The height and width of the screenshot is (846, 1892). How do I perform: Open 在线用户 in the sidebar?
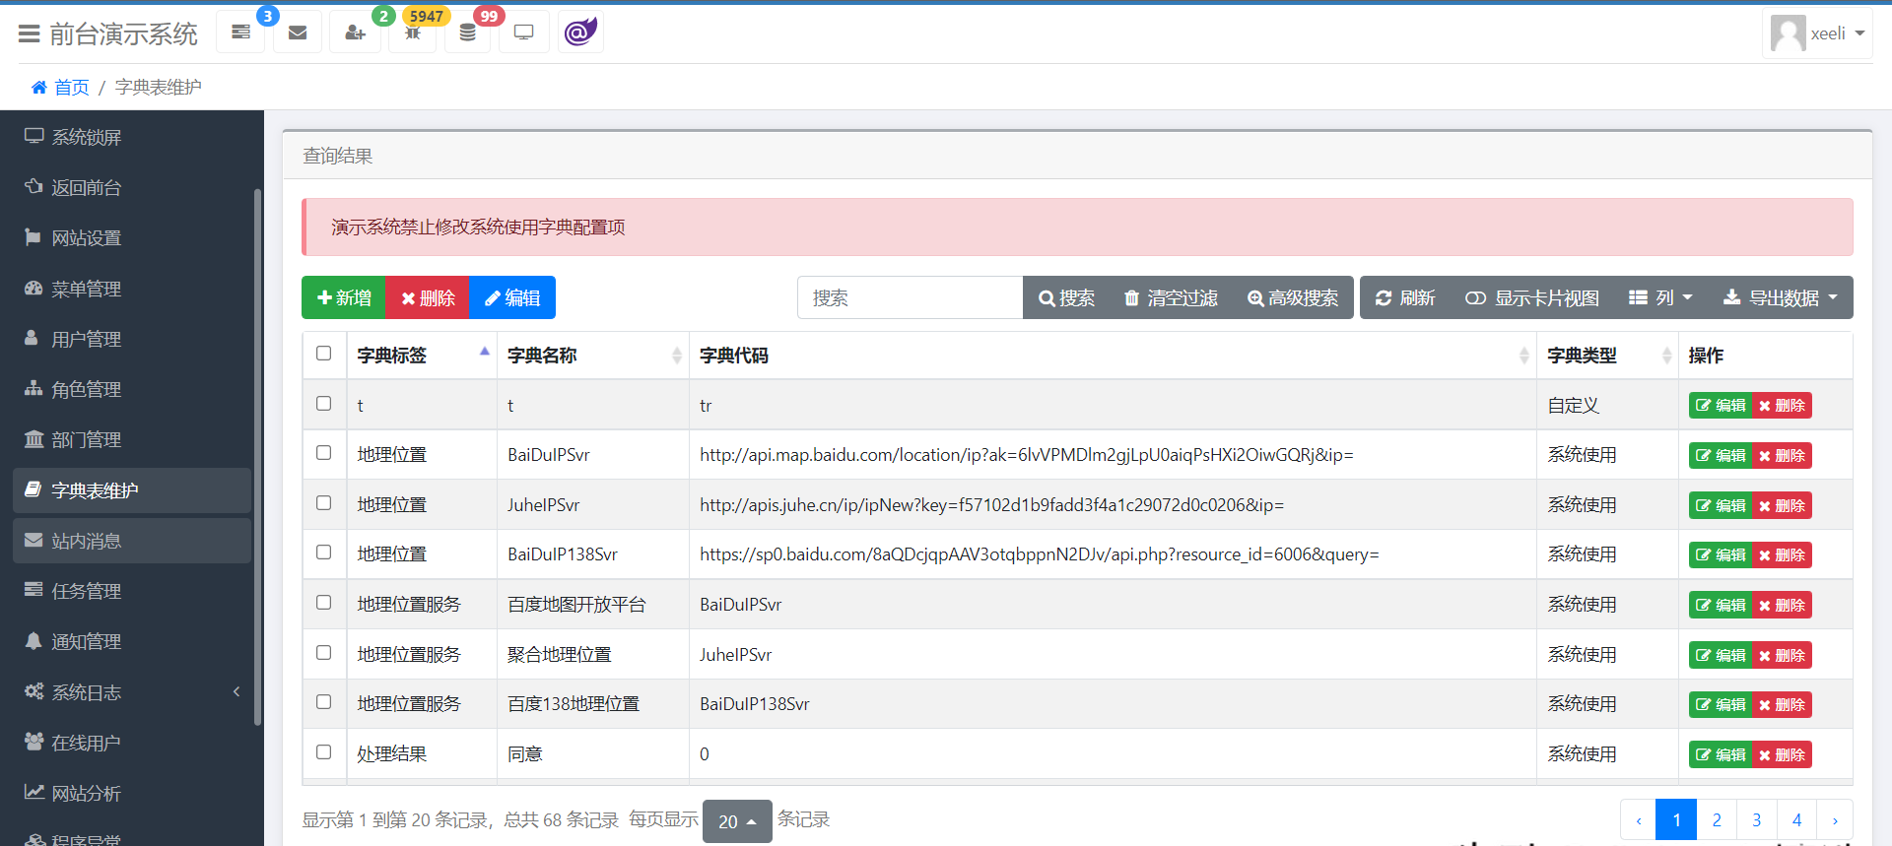132,743
